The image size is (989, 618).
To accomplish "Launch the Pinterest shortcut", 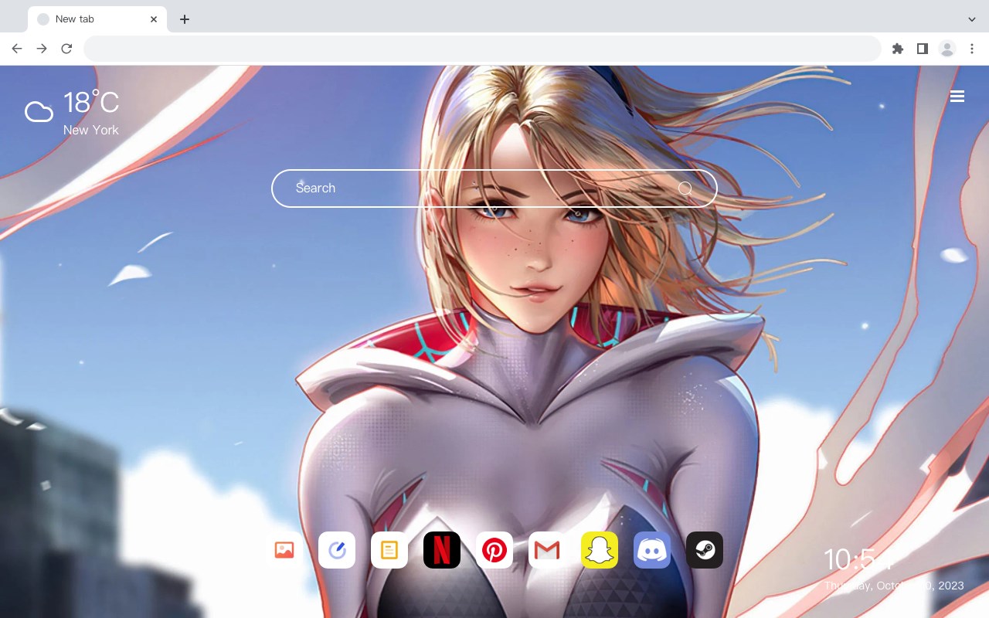I will point(494,550).
